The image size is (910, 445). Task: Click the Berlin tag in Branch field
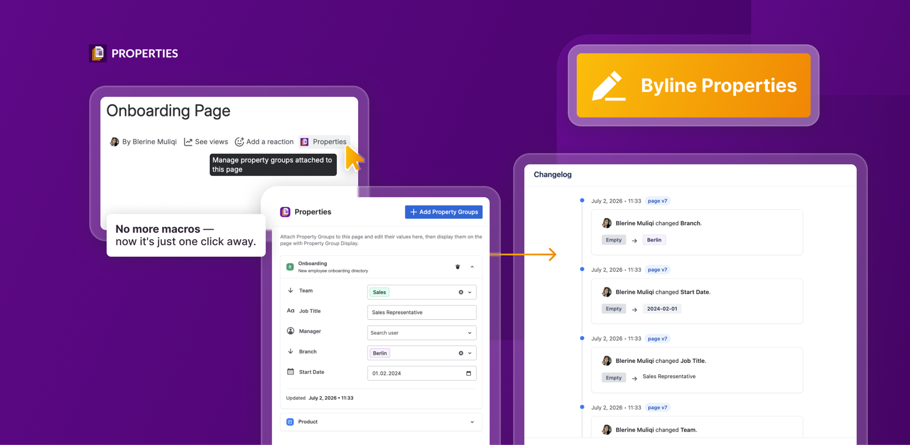tap(380, 353)
